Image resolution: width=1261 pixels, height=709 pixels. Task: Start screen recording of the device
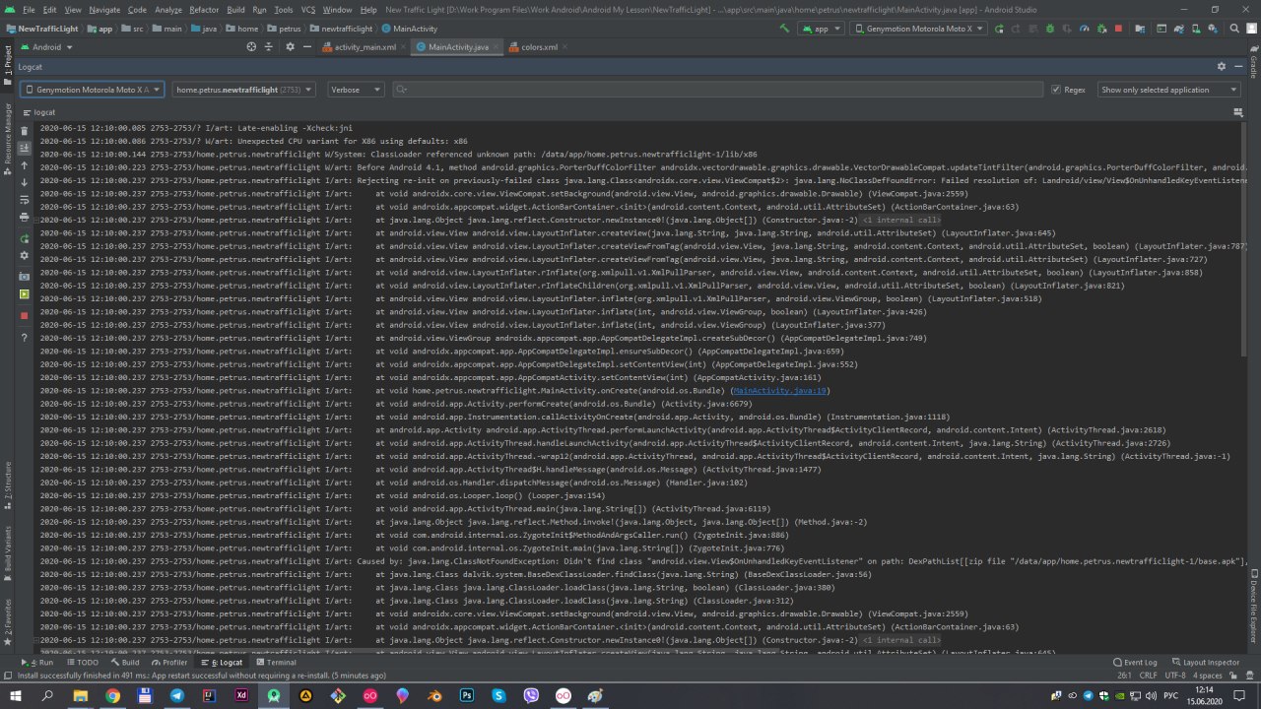[x=25, y=294]
